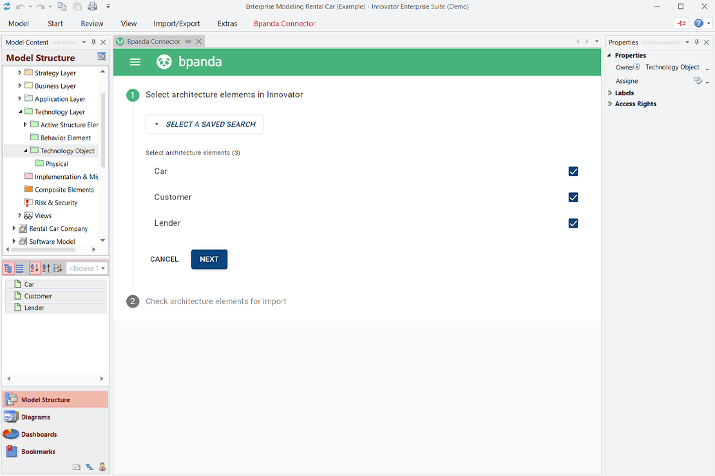Expand the Access Rights section in Properties
This screenshot has width=715, height=476.
pyautogui.click(x=610, y=104)
